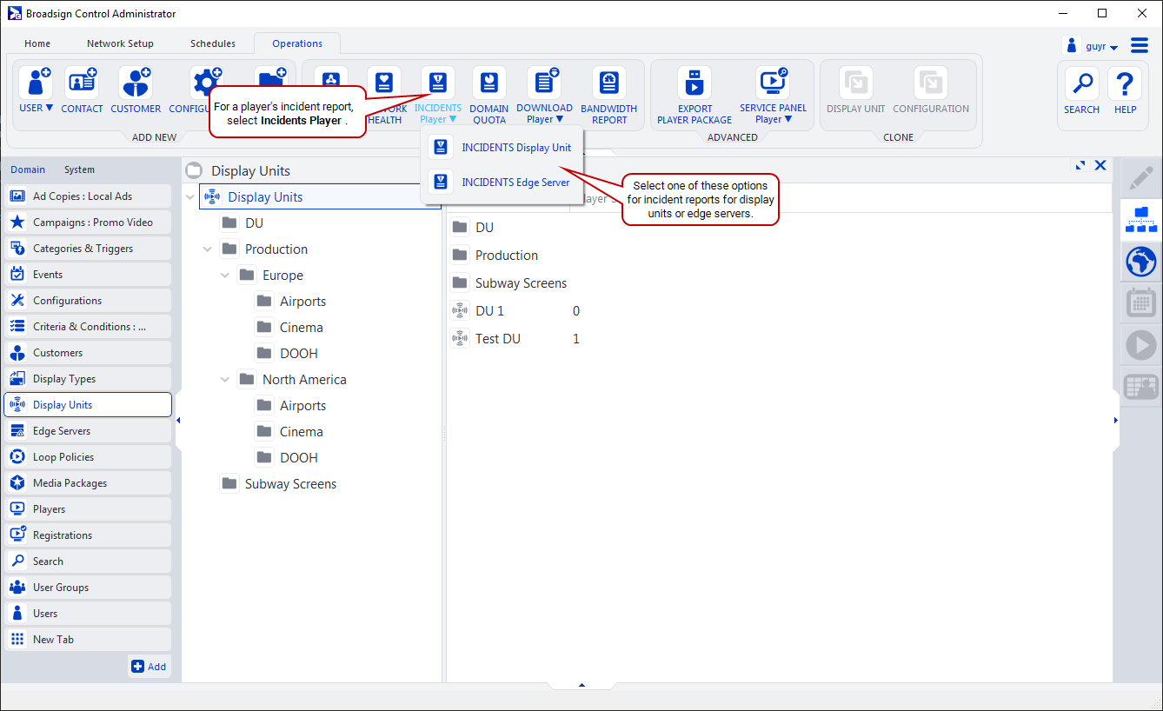Close the Display Units panel with X
This screenshot has height=711, width=1163.
pyautogui.click(x=1100, y=165)
